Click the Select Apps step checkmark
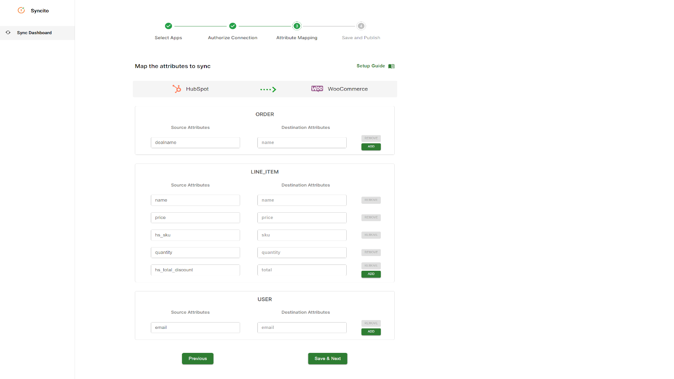This screenshot has height=379, width=674. click(x=168, y=26)
